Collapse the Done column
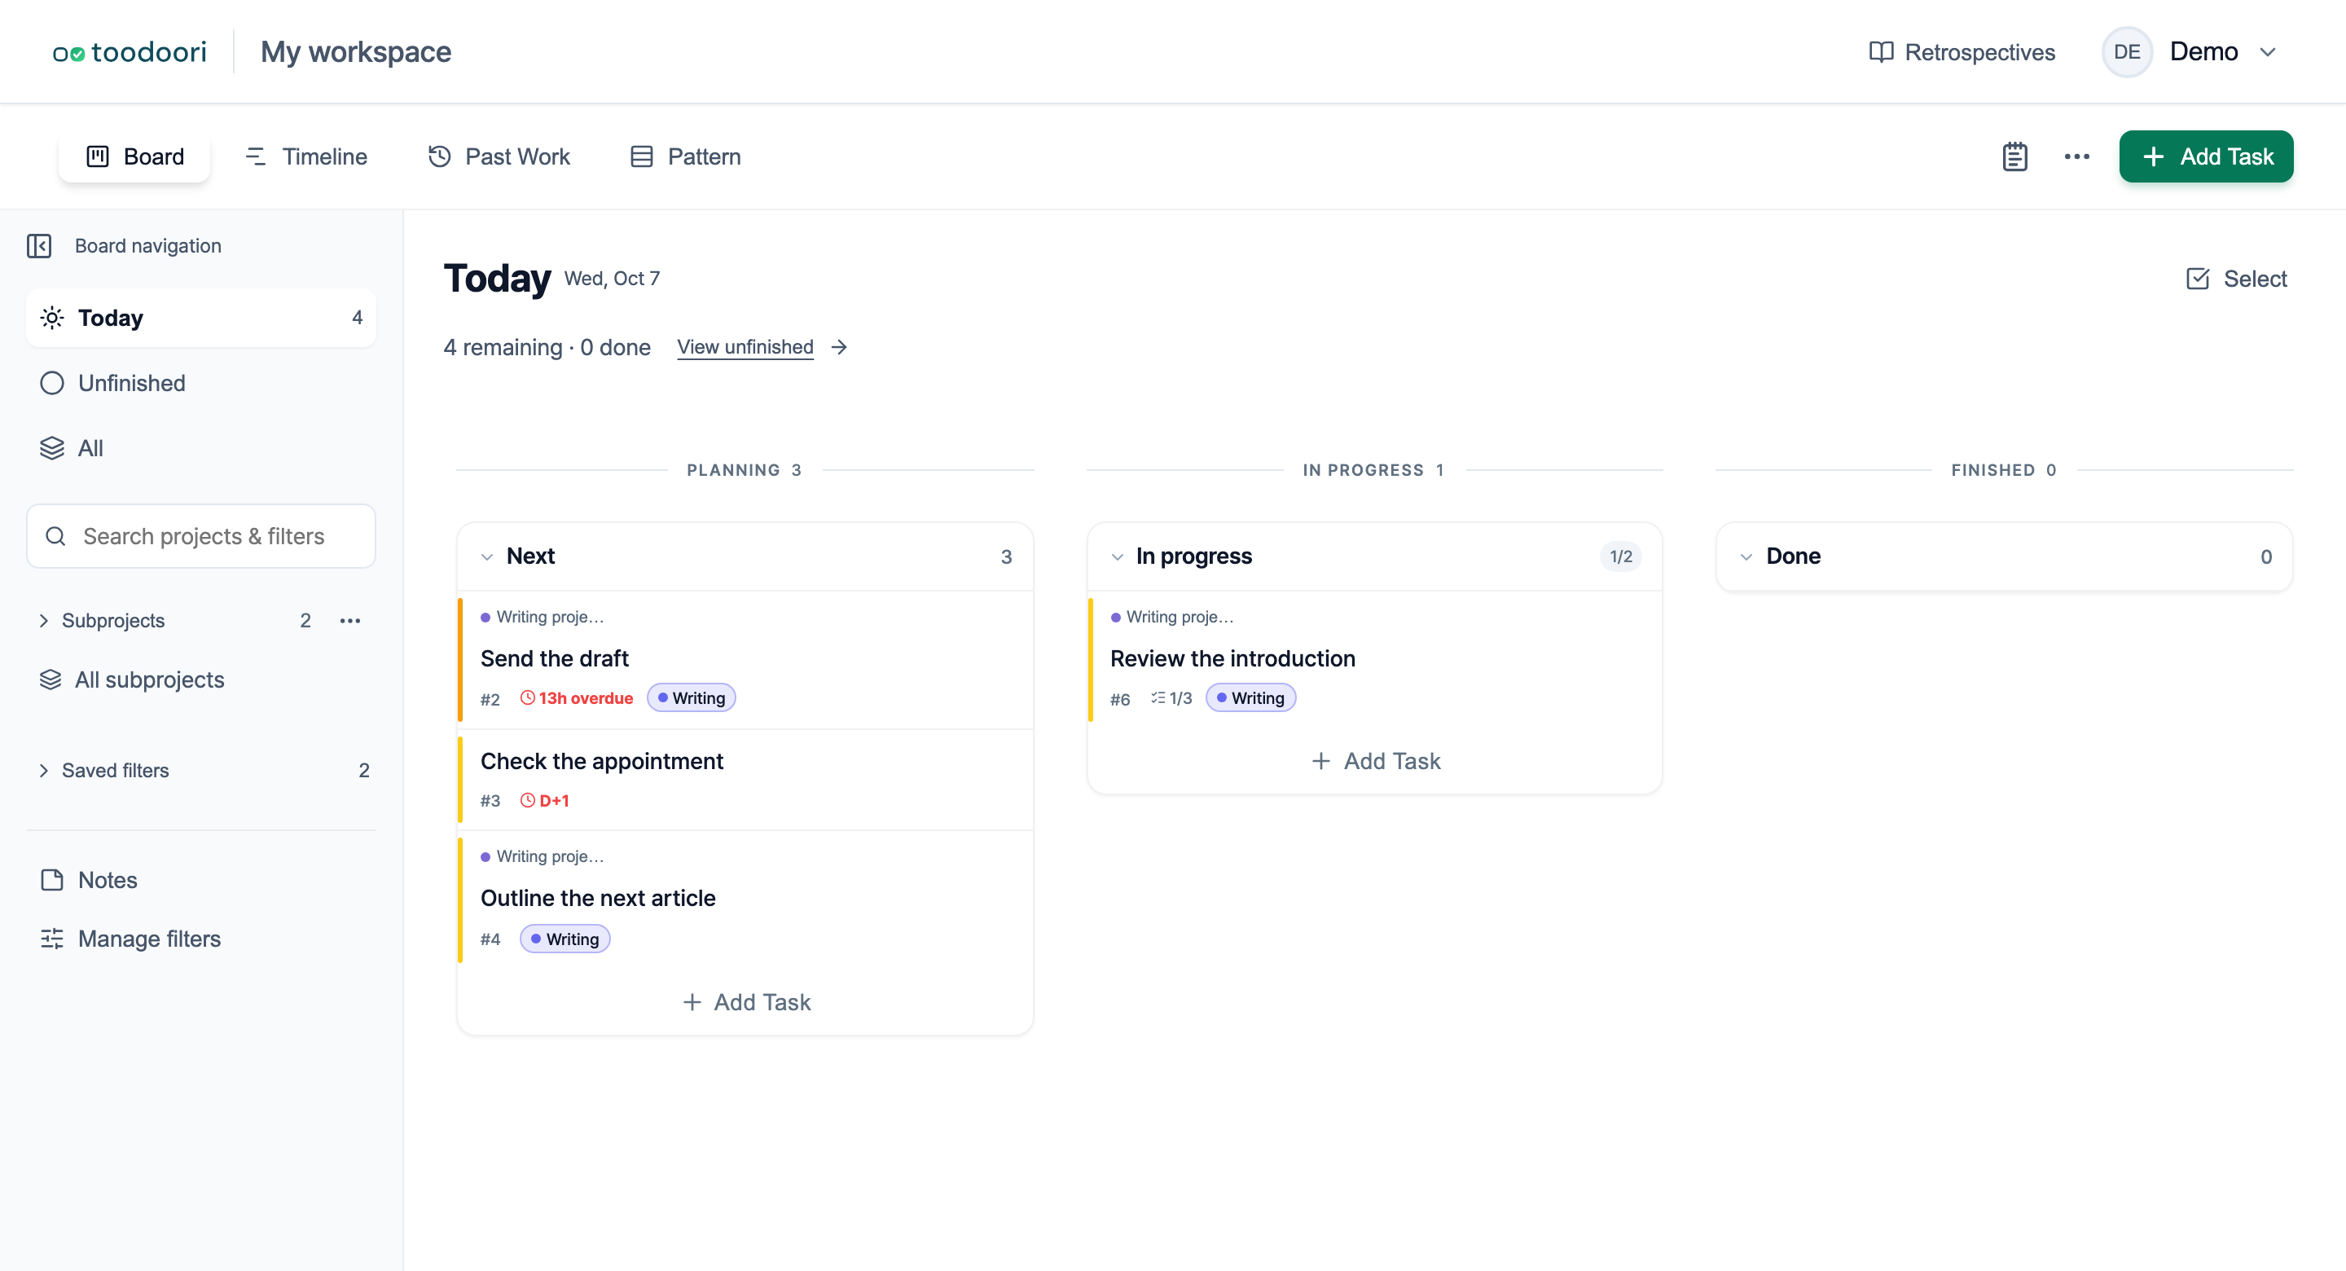This screenshot has height=1271, width=2346. (x=1746, y=556)
